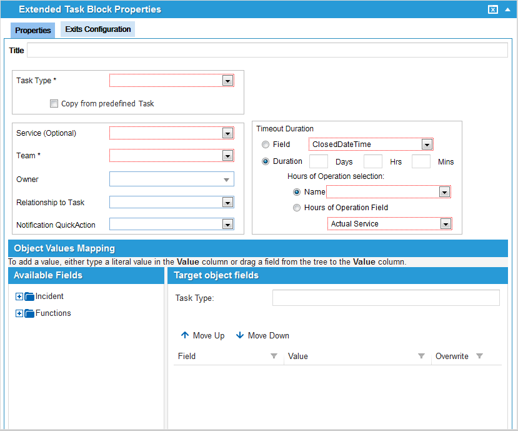Select the Hours of Operation Field radio

click(297, 208)
